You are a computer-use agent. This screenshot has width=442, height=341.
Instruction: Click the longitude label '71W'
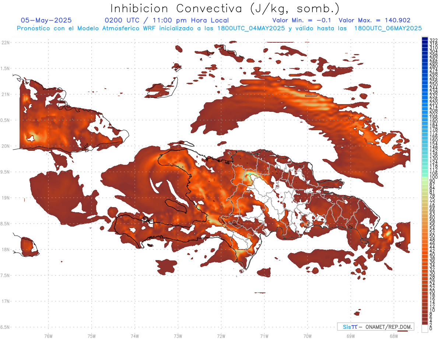pos(264,336)
